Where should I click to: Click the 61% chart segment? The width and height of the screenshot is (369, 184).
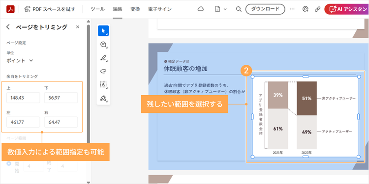(x=278, y=129)
